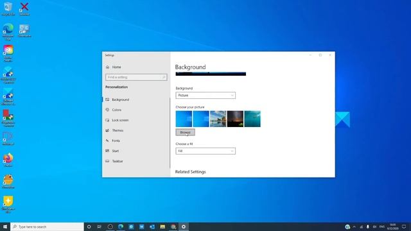Click the Home link in Settings
Image resolution: width=411 pixels, height=231 pixels.
click(x=116, y=67)
